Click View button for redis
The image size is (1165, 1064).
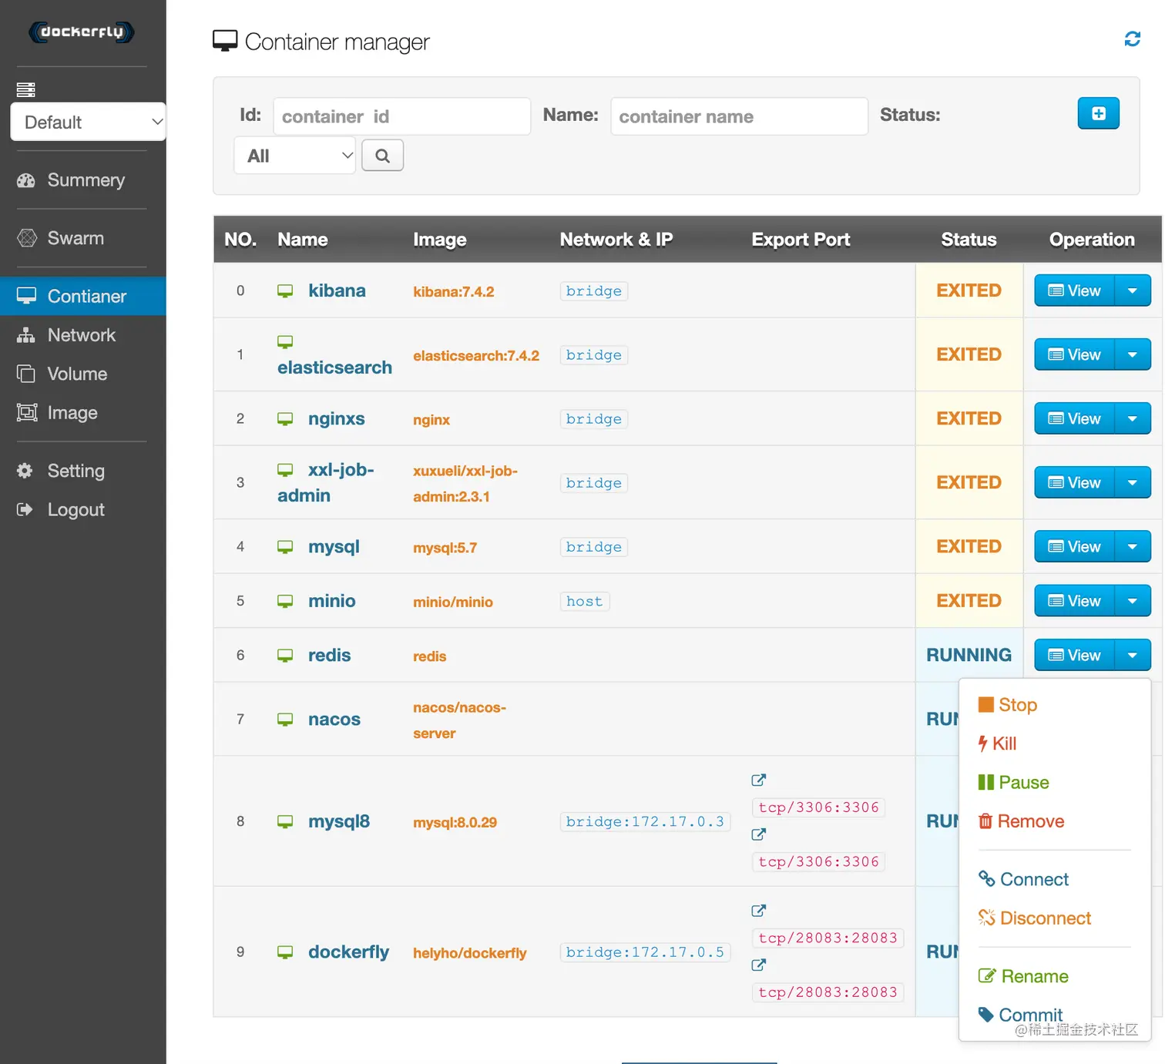[1075, 655]
